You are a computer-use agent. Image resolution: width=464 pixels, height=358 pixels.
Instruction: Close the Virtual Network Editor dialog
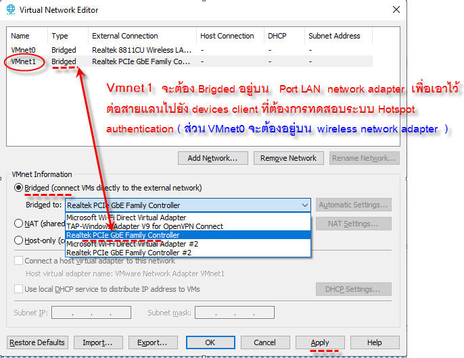[395, 9]
